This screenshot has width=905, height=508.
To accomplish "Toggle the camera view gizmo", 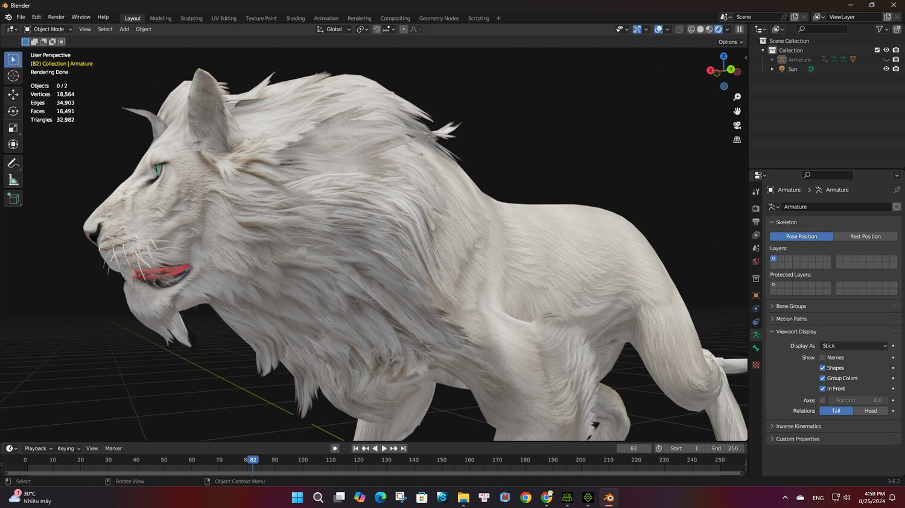I will tap(737, 125).
